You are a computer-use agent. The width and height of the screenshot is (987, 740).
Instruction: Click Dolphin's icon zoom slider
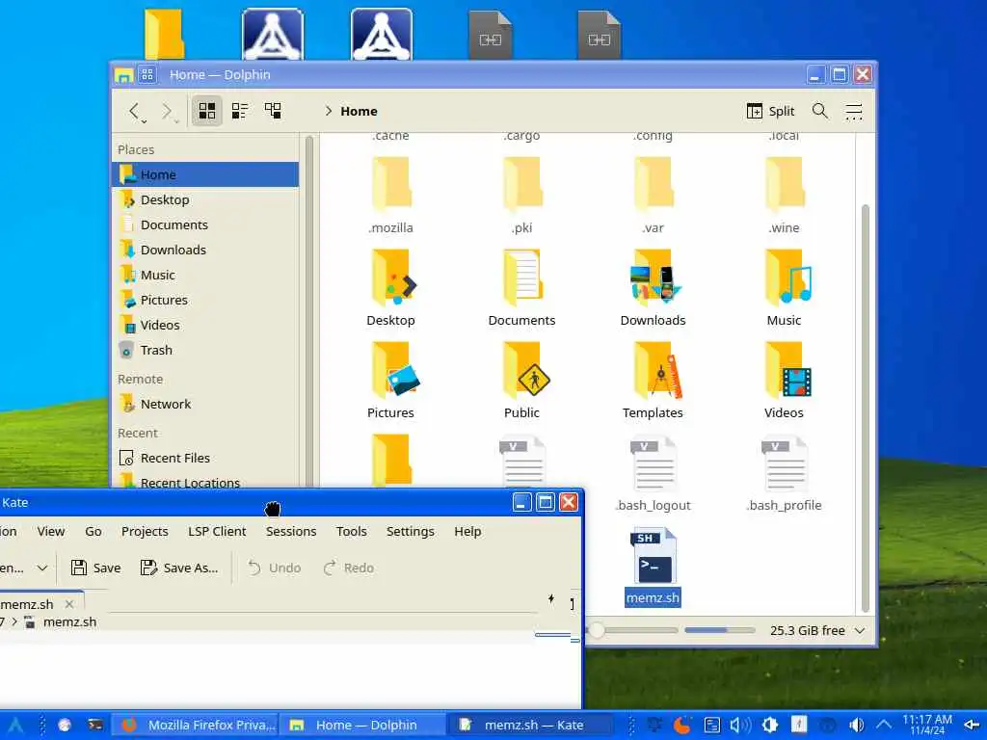[632, 630]
